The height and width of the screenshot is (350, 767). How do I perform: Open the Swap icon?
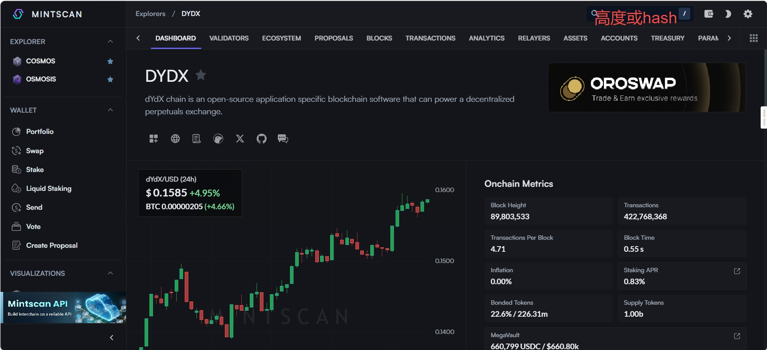coord(16,151)
